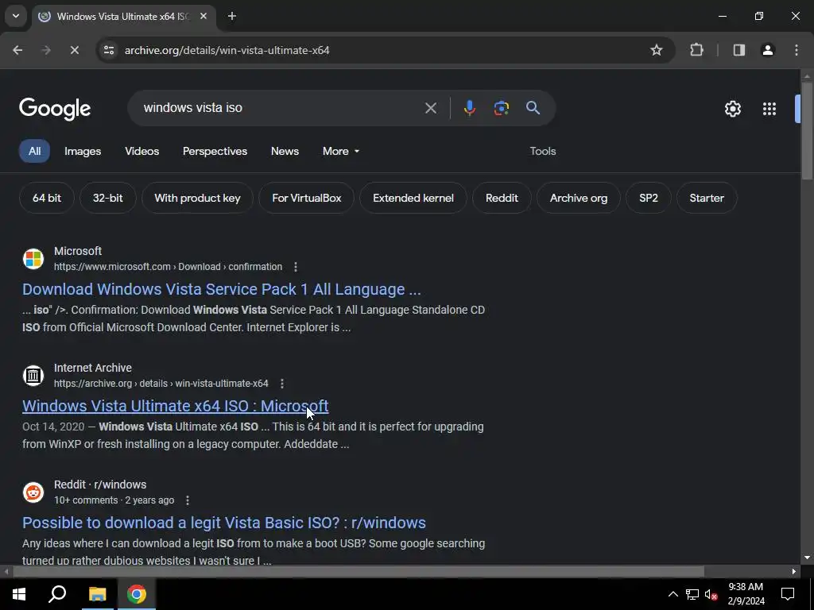Apply the Archive org filter chip

[x=579, y=198]
